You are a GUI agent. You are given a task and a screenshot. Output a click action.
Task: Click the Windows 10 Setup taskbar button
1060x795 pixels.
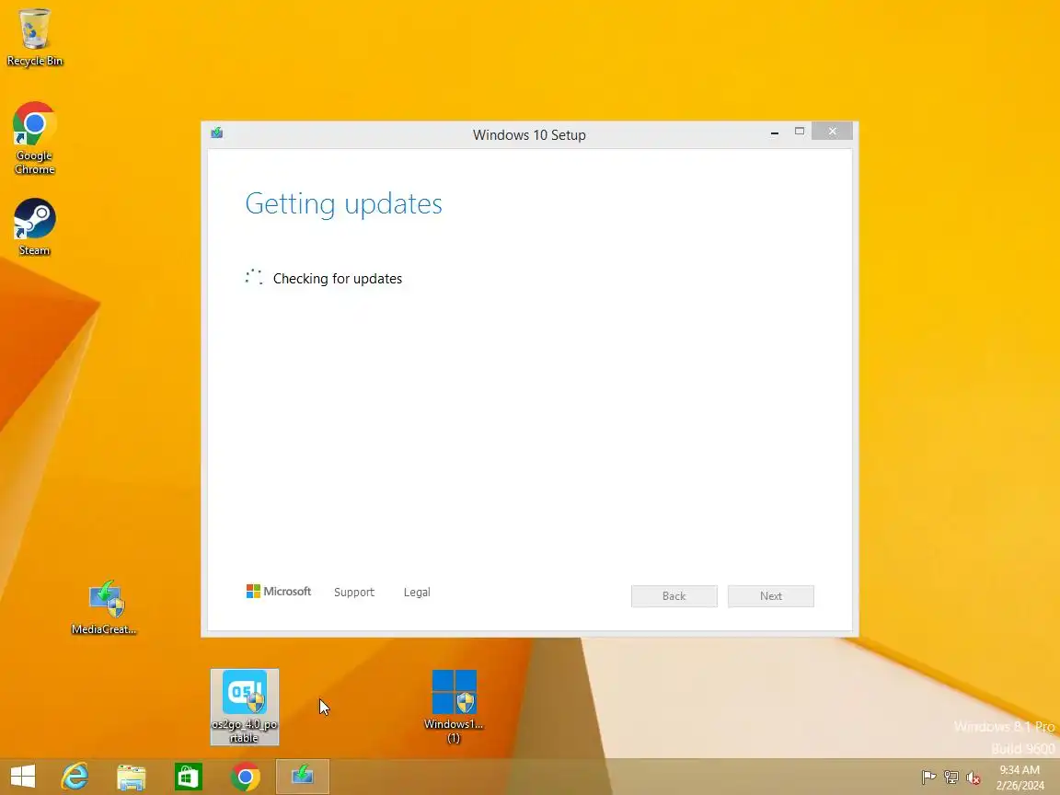tap(302, 776)
